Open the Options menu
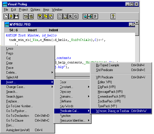 click(35, 10)
